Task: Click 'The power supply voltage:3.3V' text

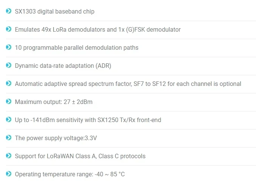Action: 56,138
